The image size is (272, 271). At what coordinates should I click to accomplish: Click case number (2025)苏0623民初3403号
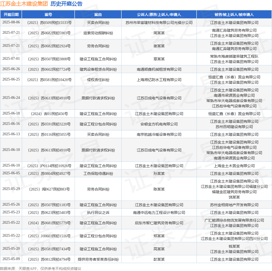point(49,213)
